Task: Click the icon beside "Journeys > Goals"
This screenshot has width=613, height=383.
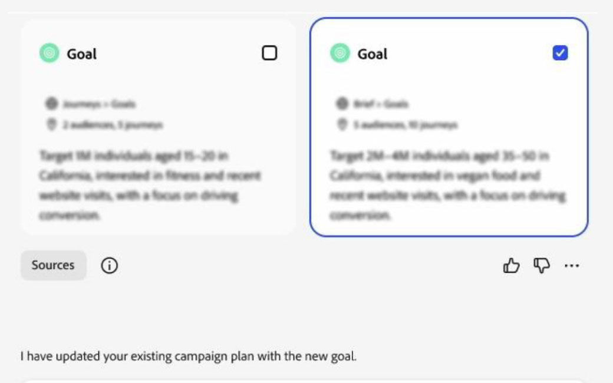Action: 52,104
